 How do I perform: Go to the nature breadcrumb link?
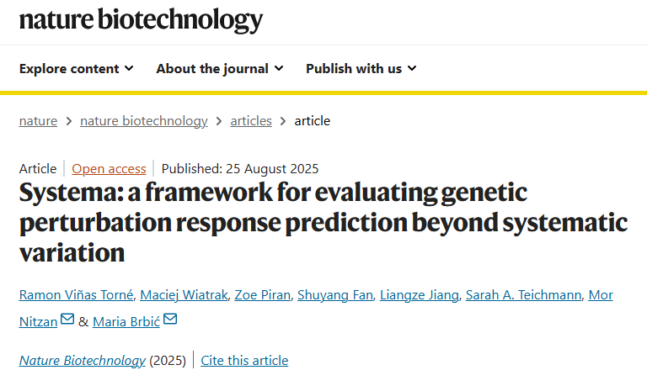pyautogui.click(x=38, y=121)
